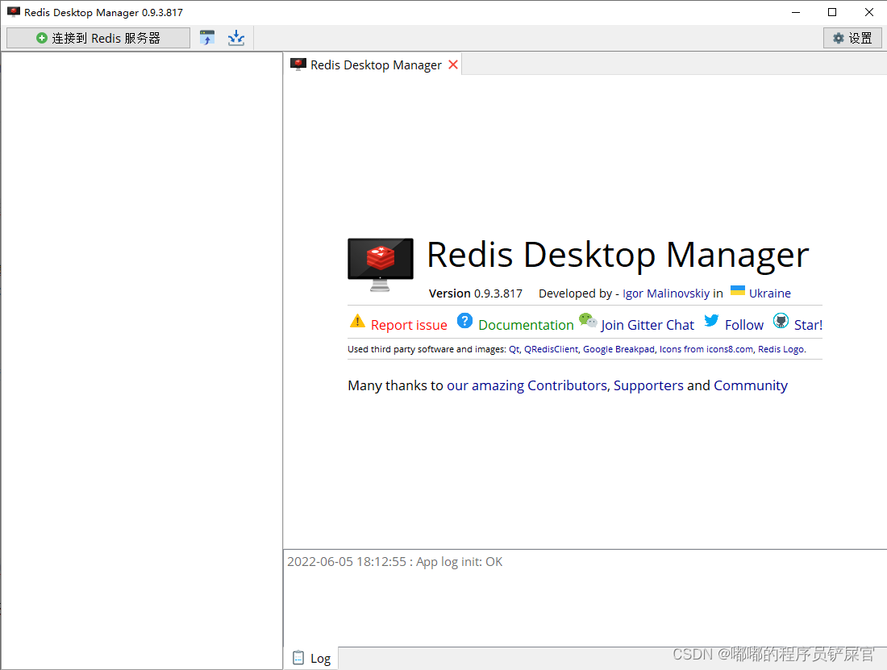This screenshot has width=887, height=670.
Task: Click the Version 0.9.3.817 text
Action: click(x=475, y=293)
